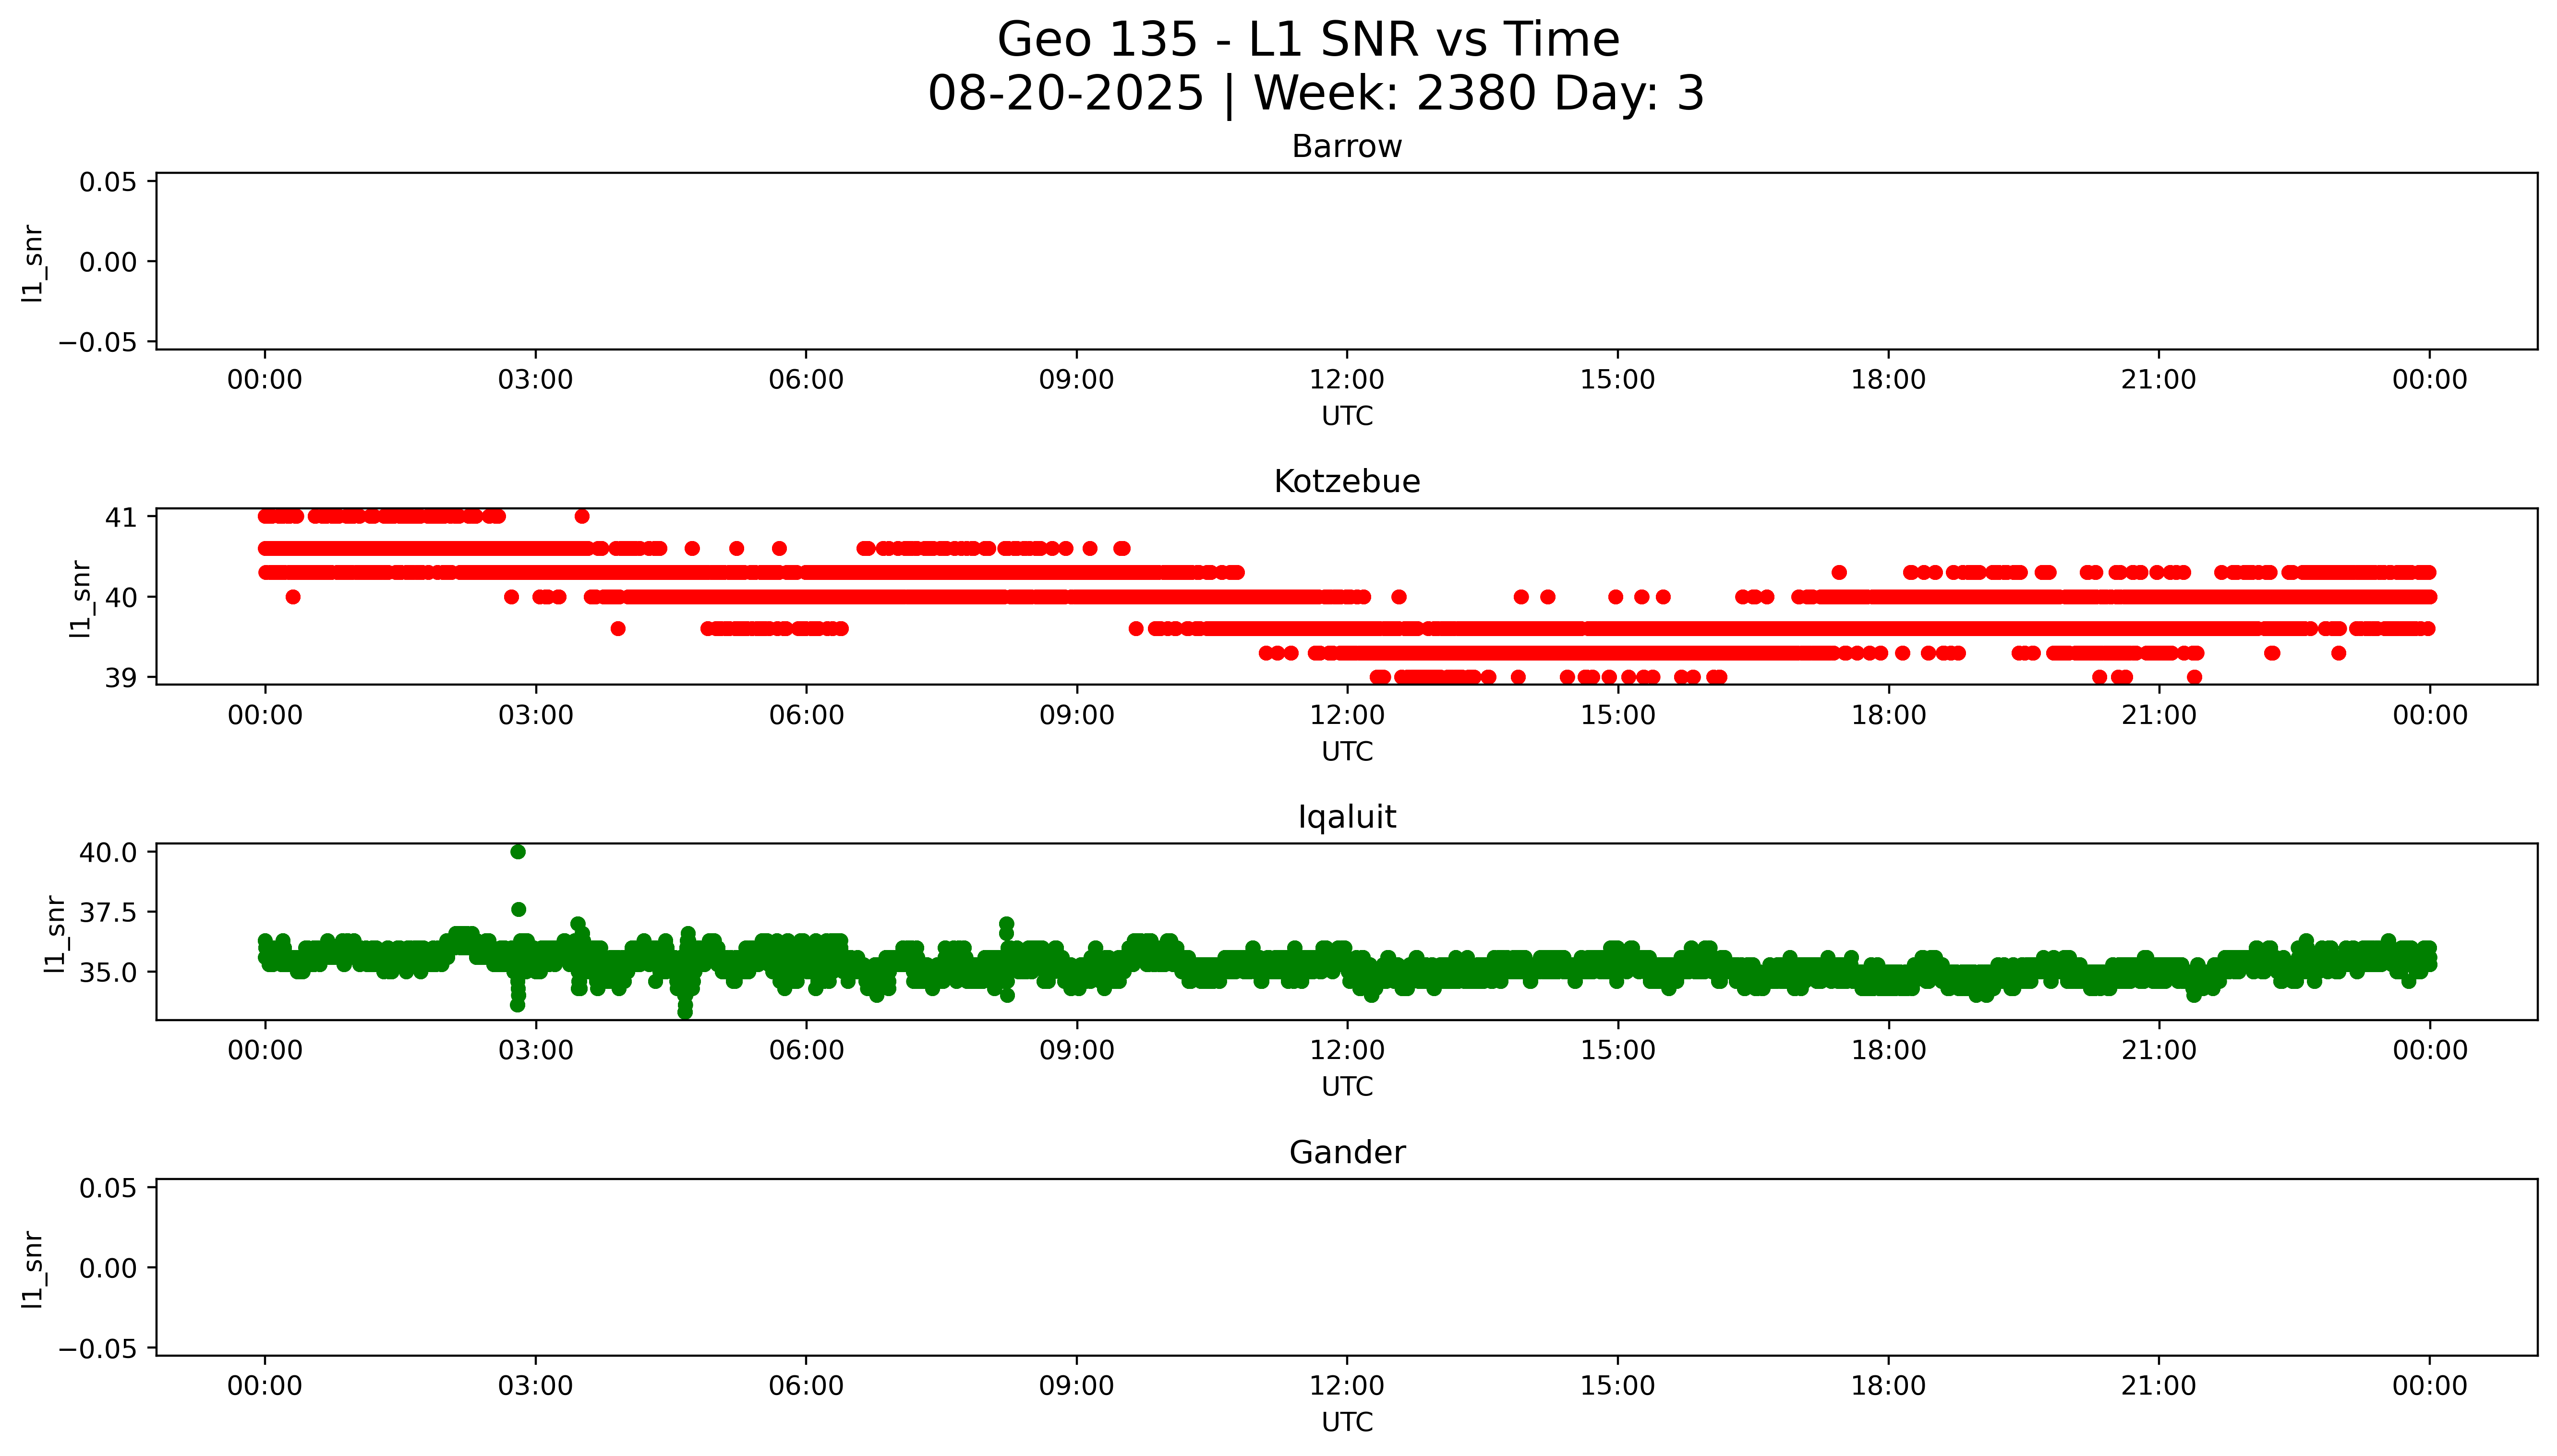Click the Iqaluit outlier point at 40.0
The image size is (2557, 1456).
(518, 852)
